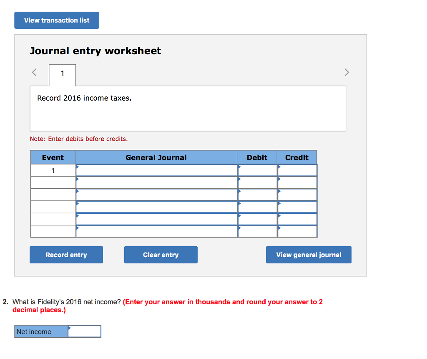Click event number 1 cell in table
The width and height of the screenshot is (427, 359).
(x=53, y=170)
